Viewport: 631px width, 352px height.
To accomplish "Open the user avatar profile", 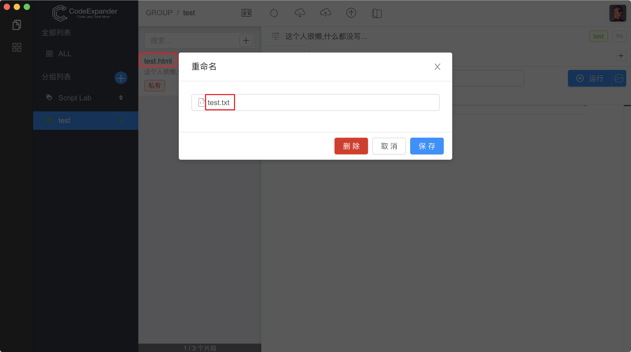I will [618, 13].
